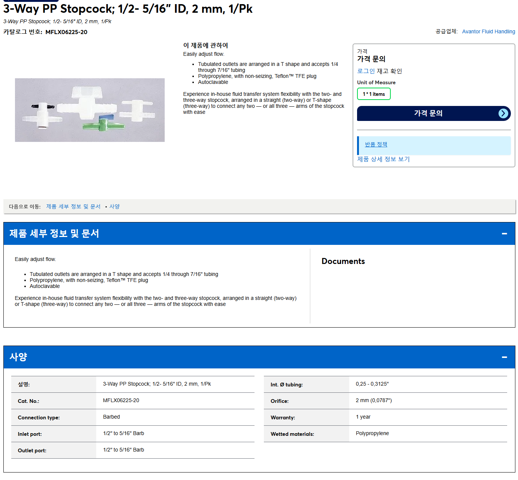Click the Documents heading
This screenshot has height=480, width=518.
[343, 261]
